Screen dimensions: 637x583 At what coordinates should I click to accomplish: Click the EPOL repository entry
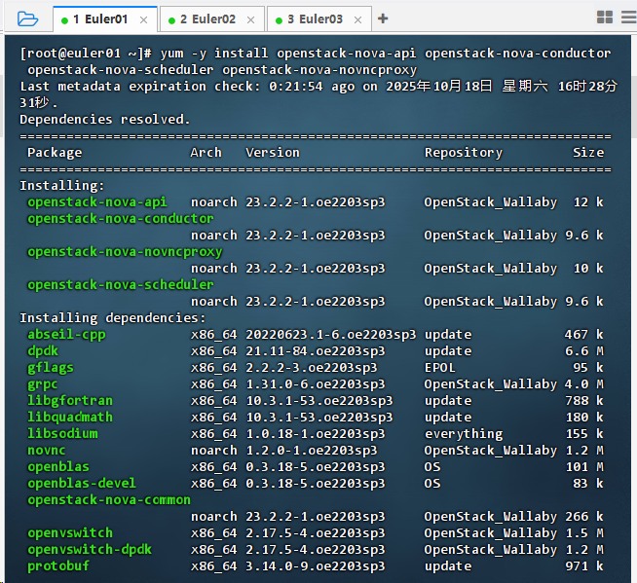(x=439, y=368)
